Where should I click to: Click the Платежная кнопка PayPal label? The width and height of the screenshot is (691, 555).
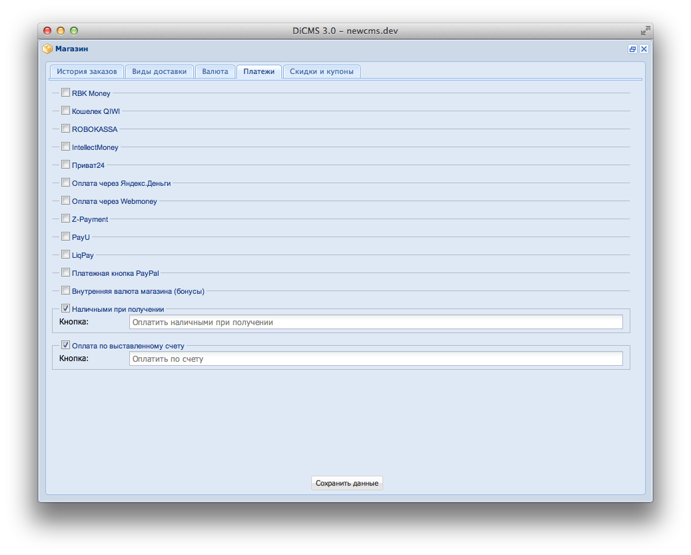pyautogui.click(x=115, y=273)
